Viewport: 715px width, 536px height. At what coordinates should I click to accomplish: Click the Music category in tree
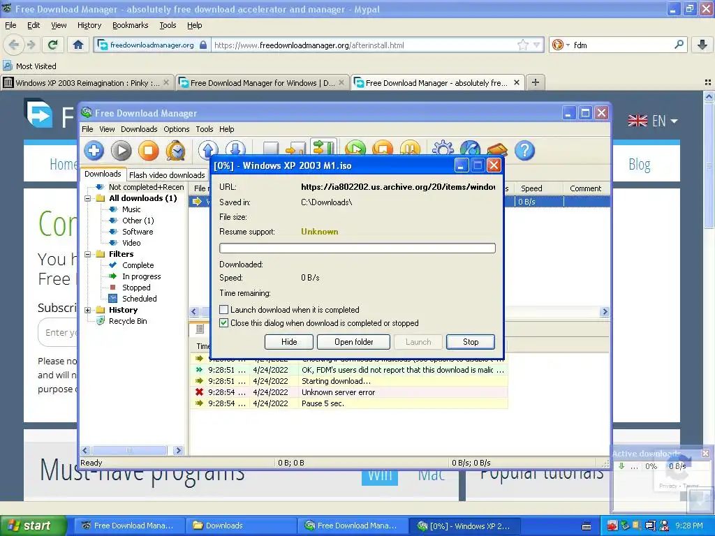131,209
